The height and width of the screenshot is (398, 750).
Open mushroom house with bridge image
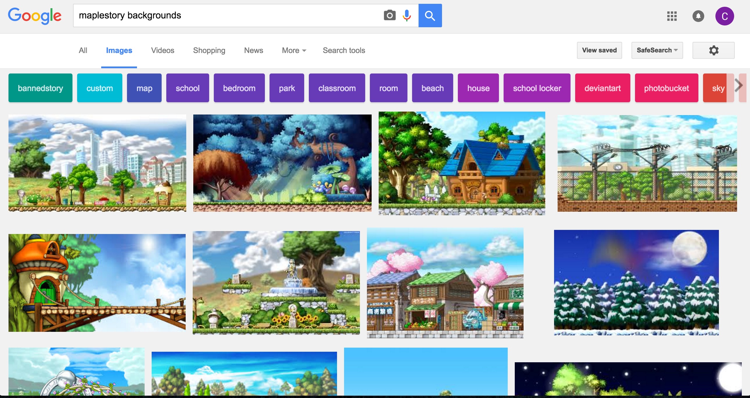(x=97, y=283)
